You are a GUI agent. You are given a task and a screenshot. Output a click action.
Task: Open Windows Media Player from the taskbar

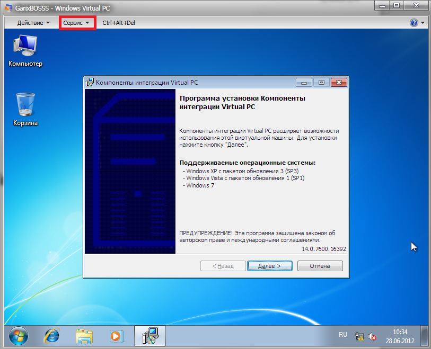117,336
